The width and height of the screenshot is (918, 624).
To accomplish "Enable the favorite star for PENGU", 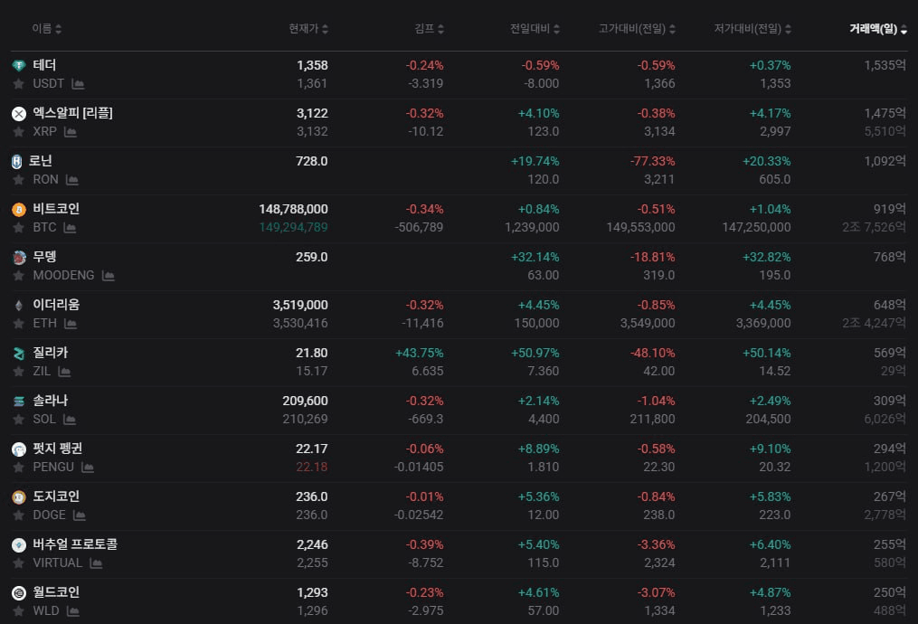I will click(19, 468).
